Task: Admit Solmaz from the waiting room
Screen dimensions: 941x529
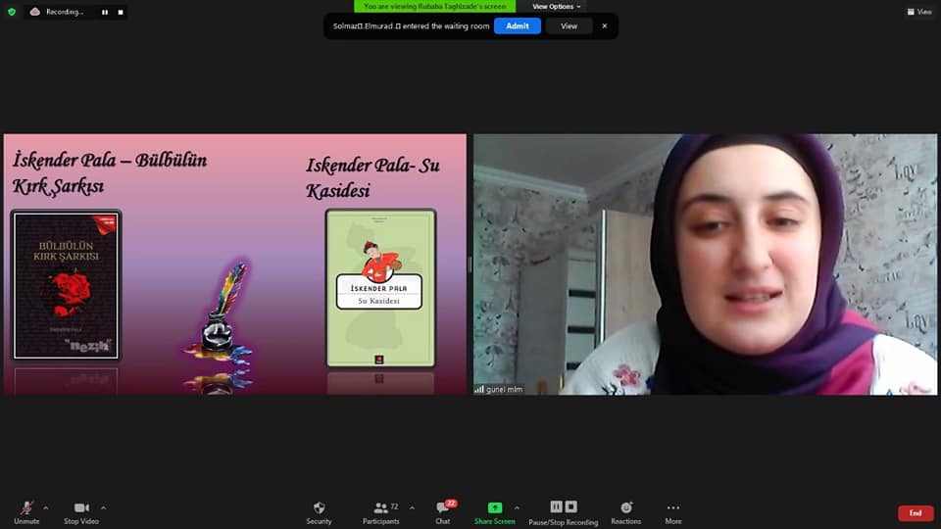Action: [x=517, y=26]
